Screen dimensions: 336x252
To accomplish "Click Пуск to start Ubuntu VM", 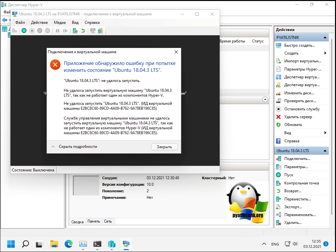I will [289, 175].
